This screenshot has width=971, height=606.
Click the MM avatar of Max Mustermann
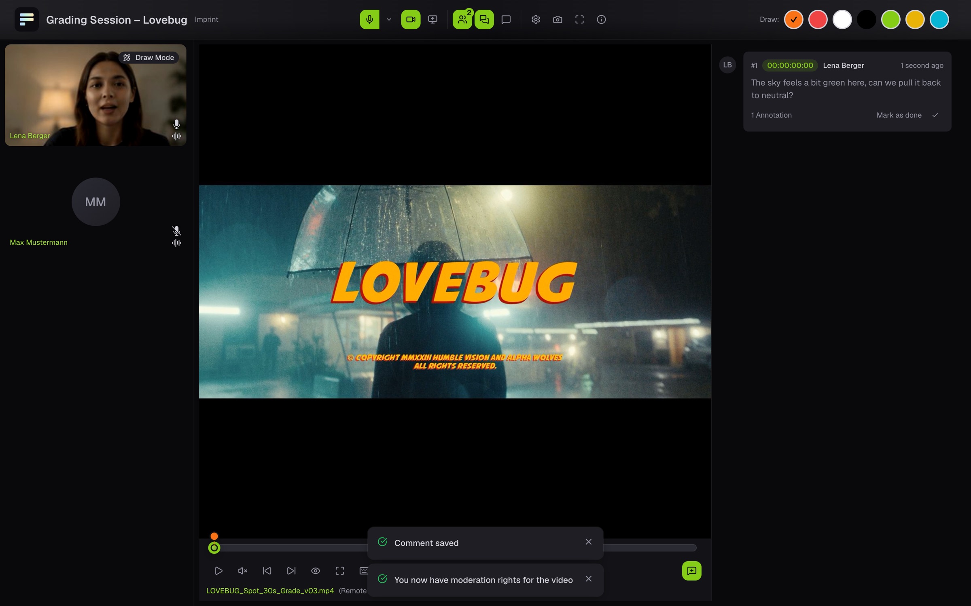(95, 202)
